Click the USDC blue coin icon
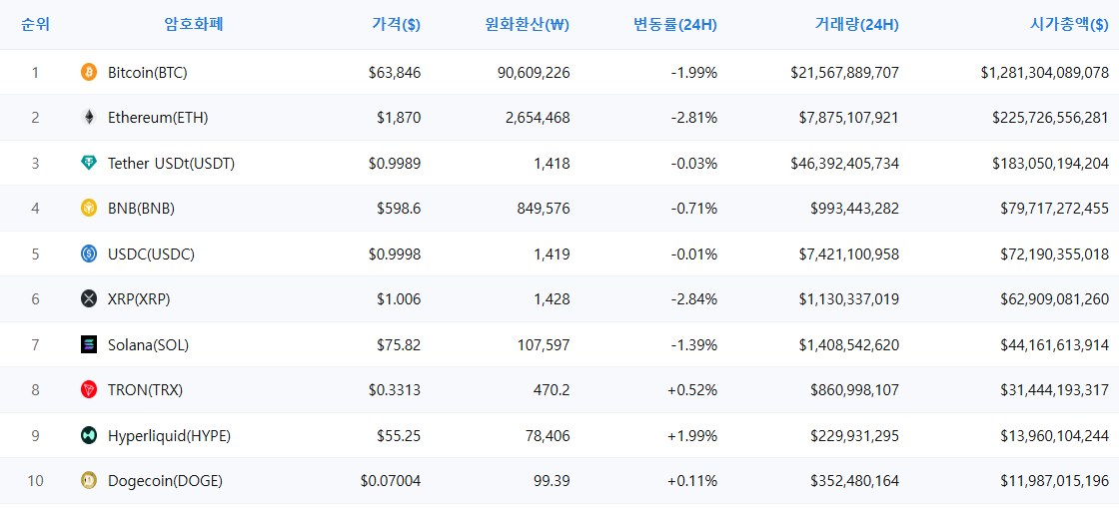 point(89,254)
